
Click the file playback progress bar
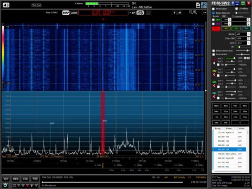point(112,182)
